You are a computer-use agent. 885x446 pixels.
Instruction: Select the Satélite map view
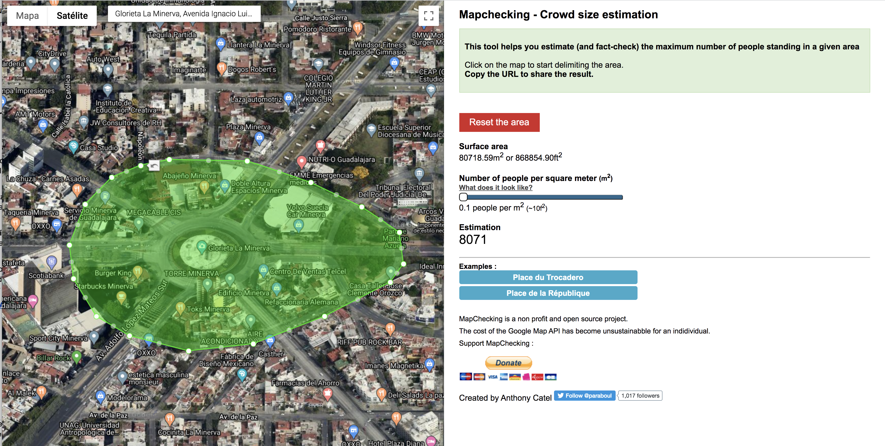[x=72, y=16]
